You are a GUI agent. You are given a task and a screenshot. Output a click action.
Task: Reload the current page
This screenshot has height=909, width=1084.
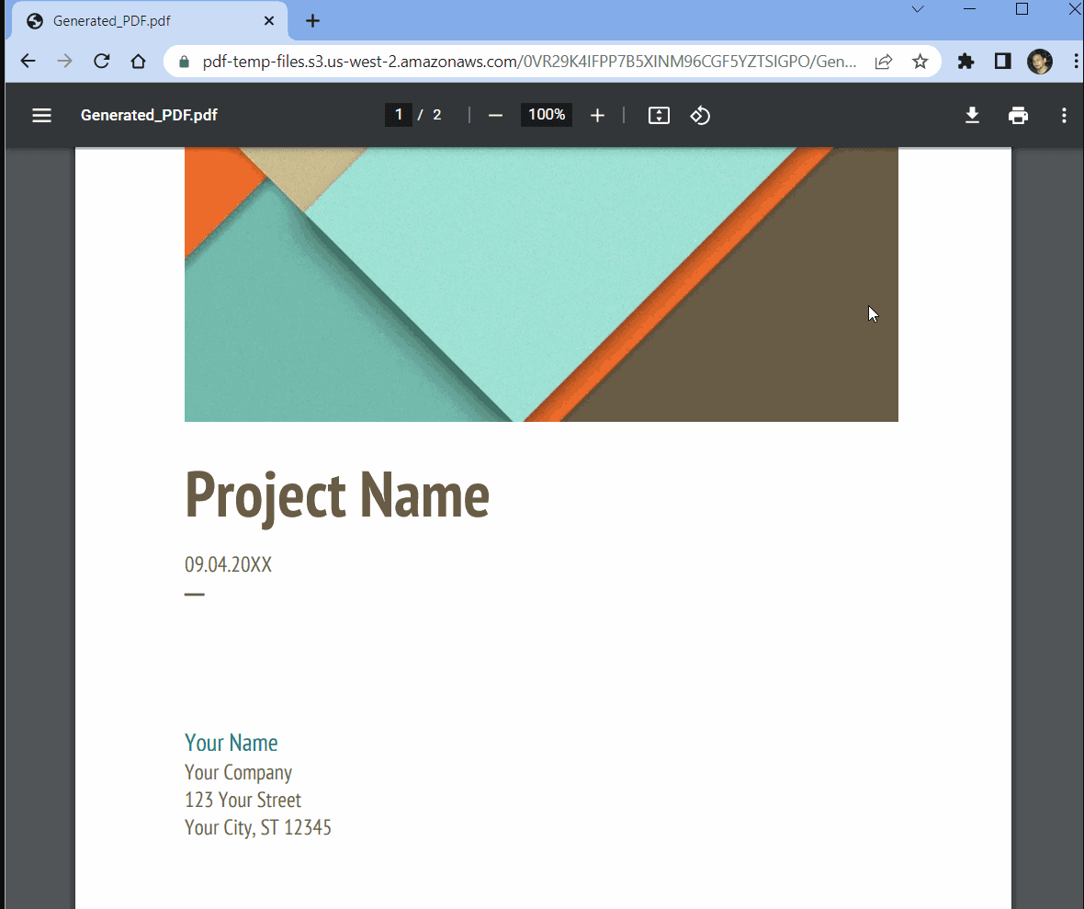coord(102,62)
